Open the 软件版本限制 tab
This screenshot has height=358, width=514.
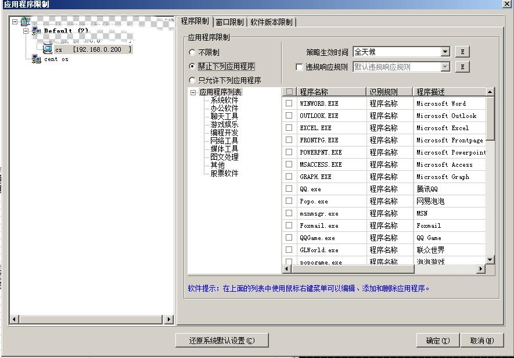click(x=271, y=22)
